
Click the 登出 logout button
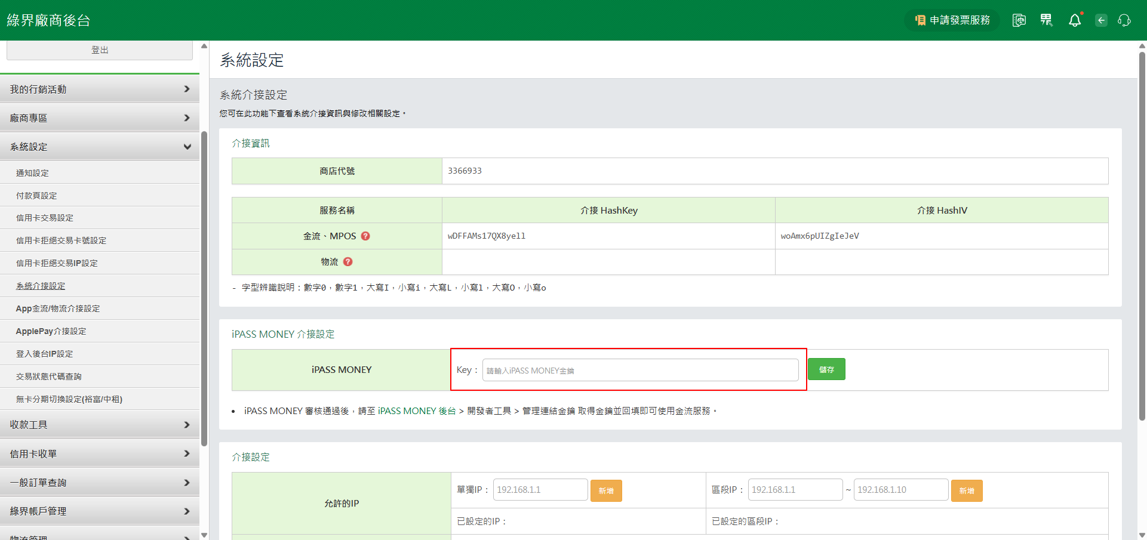100,50
